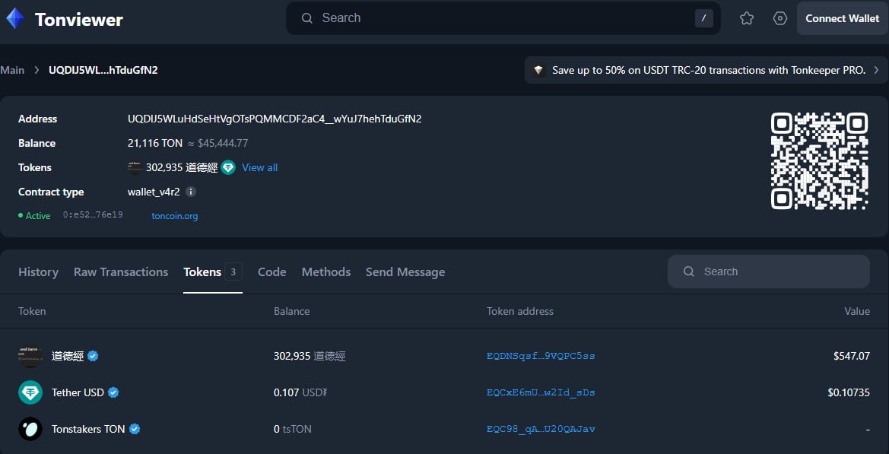Click the slash shortcut badge in search
Screen dimensions: 889x454
tap(703, 18)
